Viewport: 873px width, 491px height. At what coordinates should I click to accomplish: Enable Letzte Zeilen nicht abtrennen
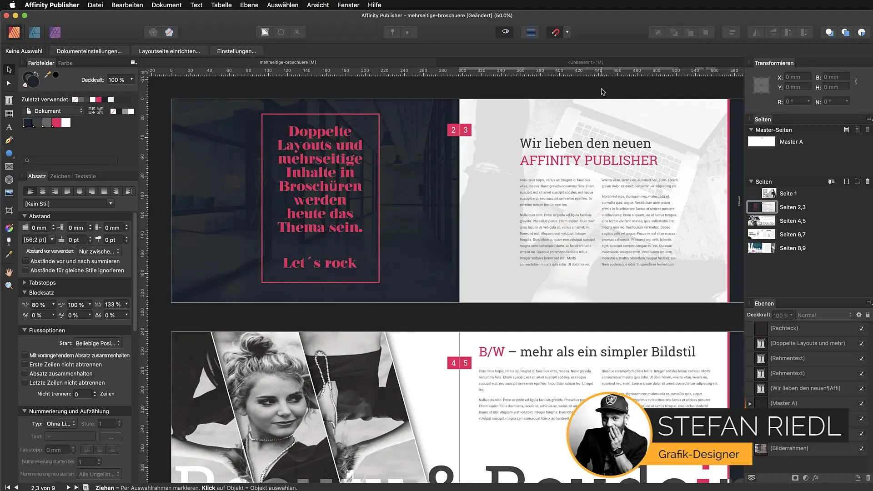(25, 383)
